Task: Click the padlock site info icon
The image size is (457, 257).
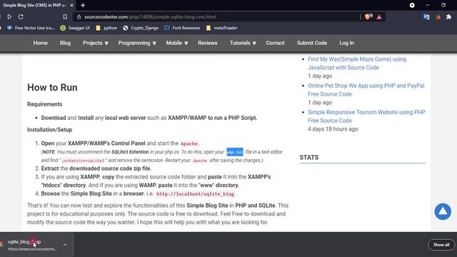Action: tap(79, 17)
